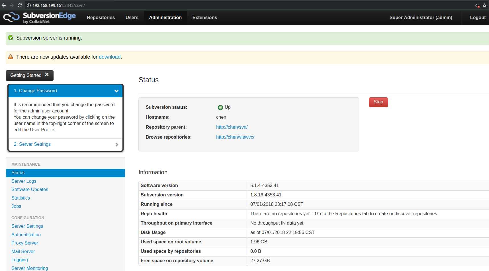Open Software Updates in sidebar
This screenshot has height=271, width=489.
[x=30, y=190]
